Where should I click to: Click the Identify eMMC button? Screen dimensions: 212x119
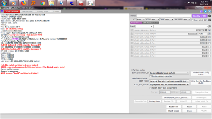[199, 16]
